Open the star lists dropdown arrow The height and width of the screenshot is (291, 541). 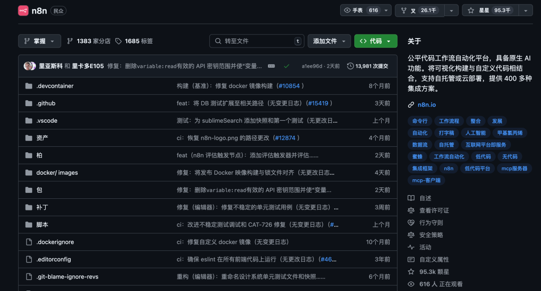click(525, 11)
